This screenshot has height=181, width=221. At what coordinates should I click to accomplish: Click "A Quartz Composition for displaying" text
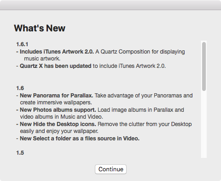click(140, 52)
